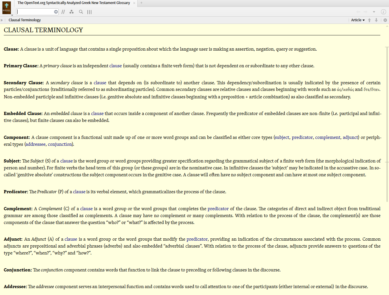Click the CLAUSAL TERMINOLOGY heading
This screenshot has width=389, height=295.
tap(43, 30)
